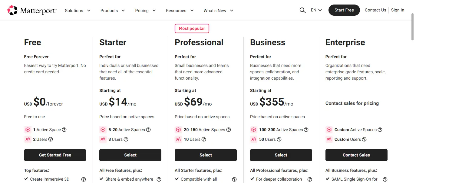Image resolution: width=472 pixels, height=183 pixels.
Task: Click help icon next to Free plan's 2 Users
Action: click(51, 139)
